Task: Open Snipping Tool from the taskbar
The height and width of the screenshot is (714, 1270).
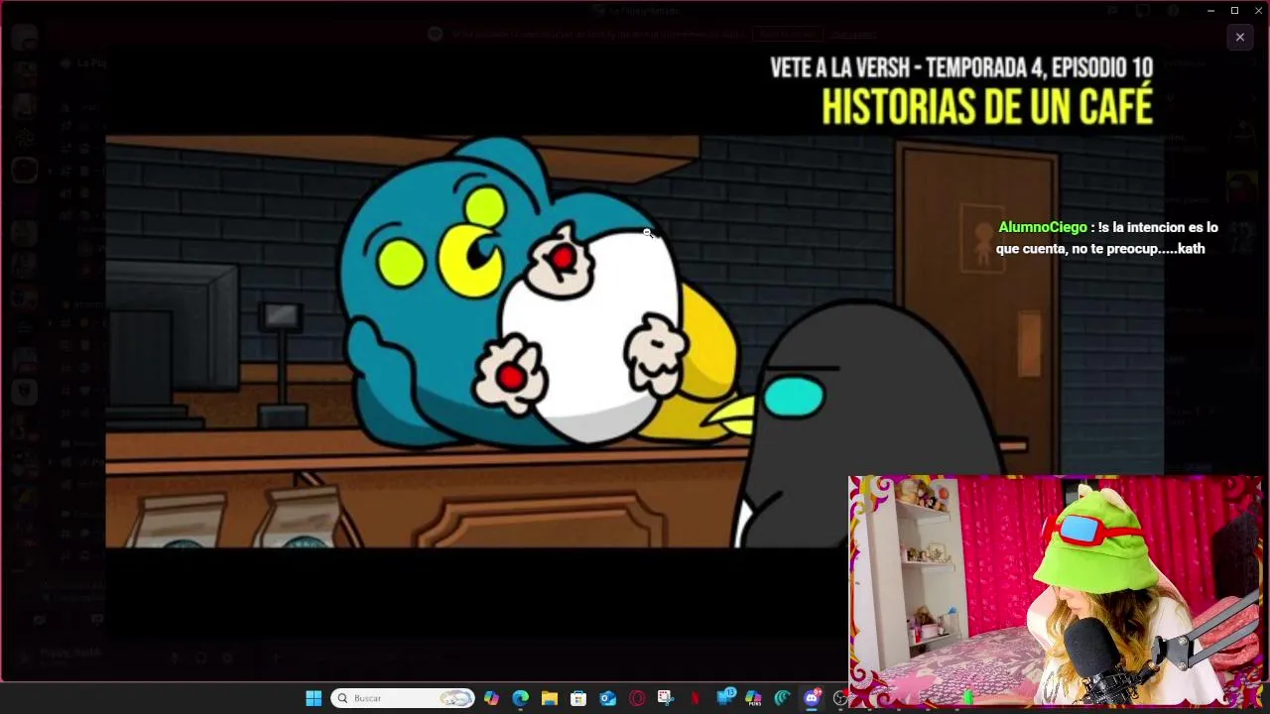Action: point(666,698)
